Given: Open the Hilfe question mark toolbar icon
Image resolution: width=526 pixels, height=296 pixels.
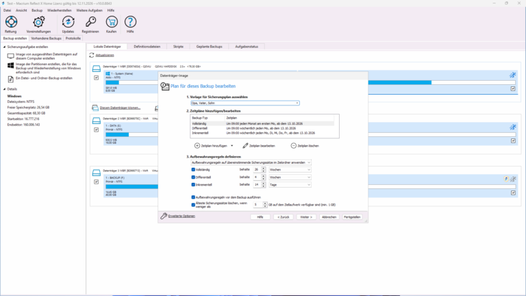Looking at the screenshot, I should pyautogui.click(x=130, y=22).
